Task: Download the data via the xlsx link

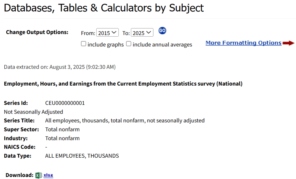Action: pyautogui.click(x=48, y=175)
